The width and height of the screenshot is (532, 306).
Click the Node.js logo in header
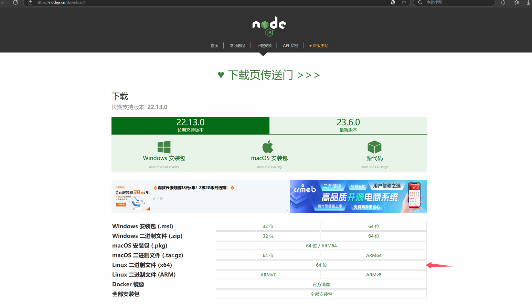click(269, 26)
